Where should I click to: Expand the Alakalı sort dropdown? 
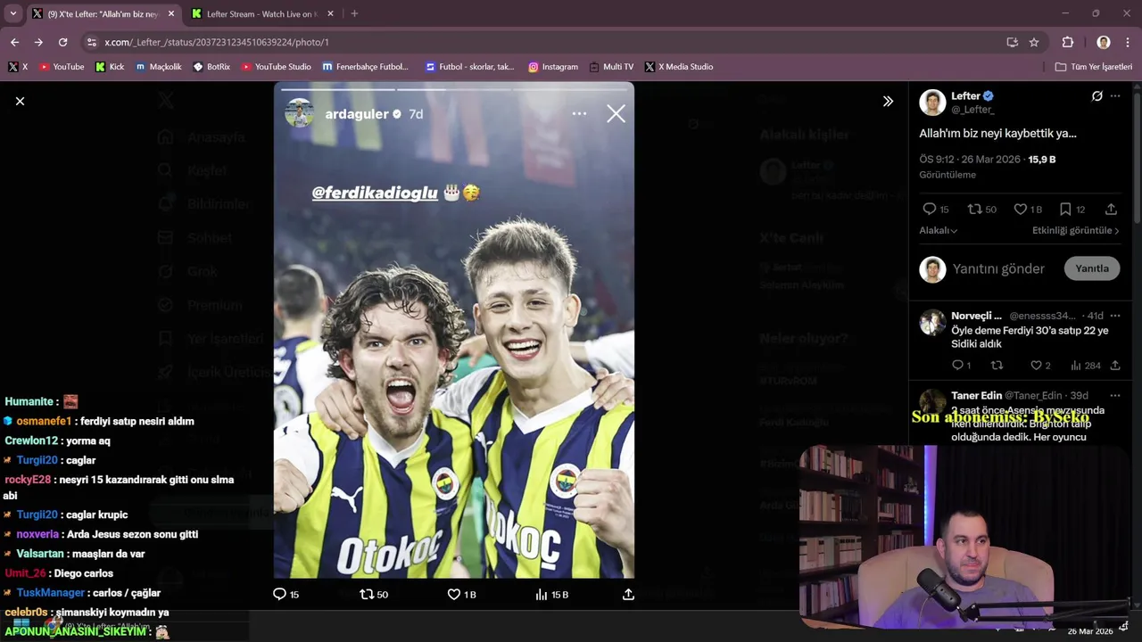pos(939,230)
